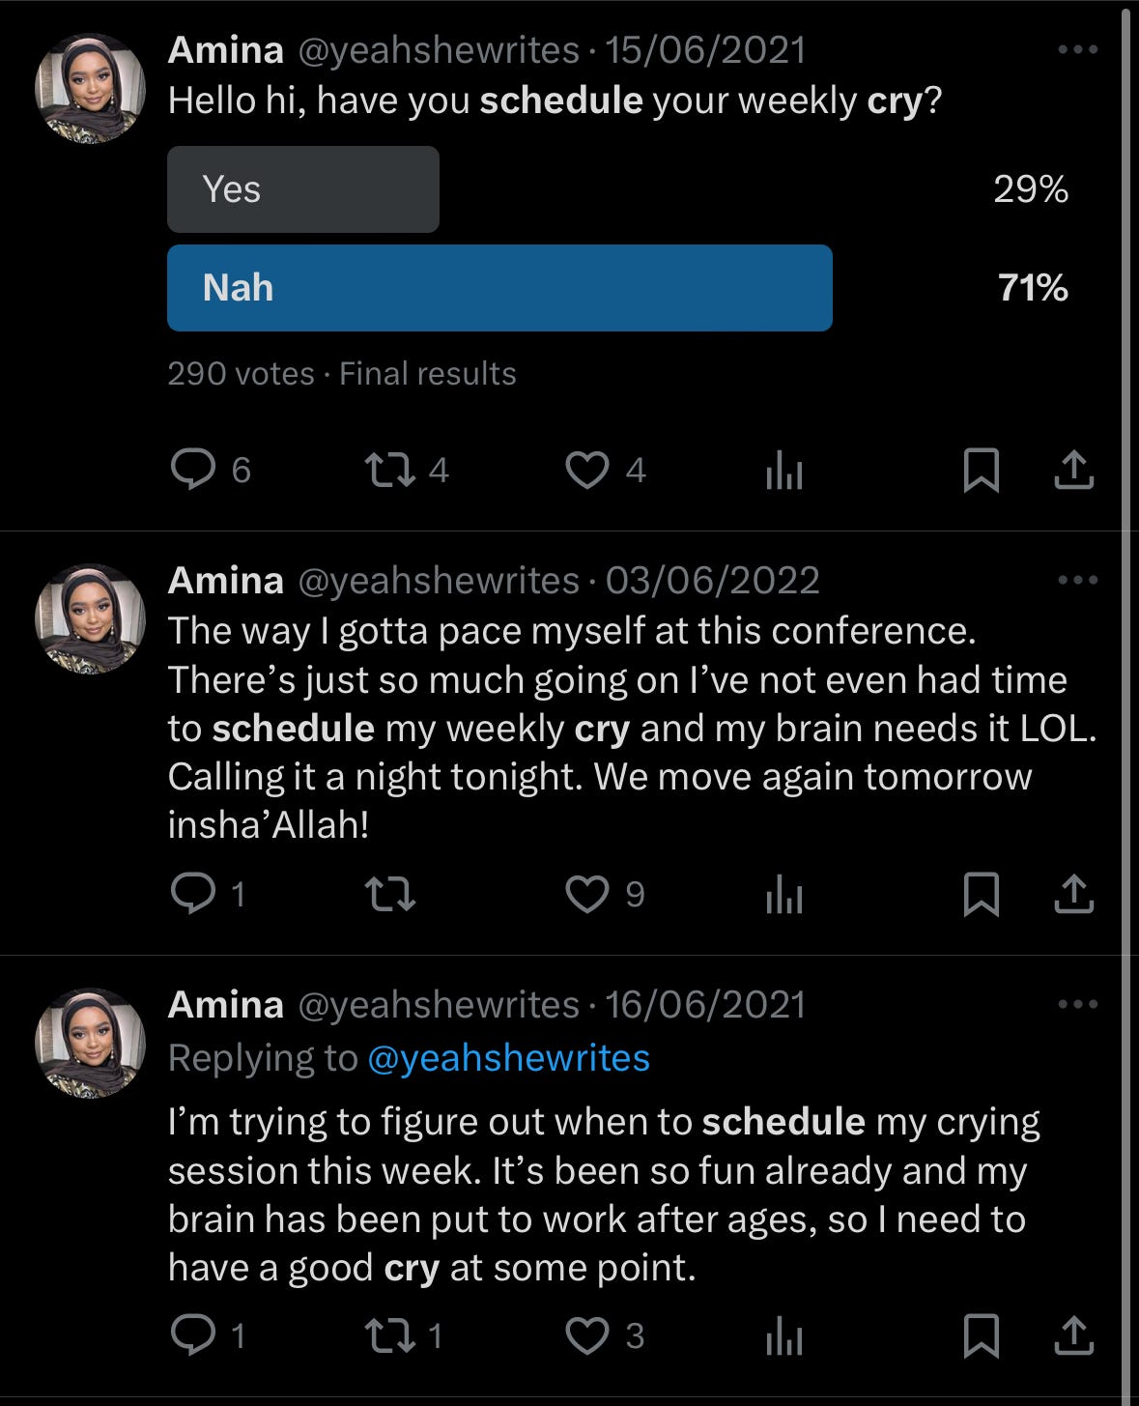Reply to the crying session tweet

(193, 1335)
